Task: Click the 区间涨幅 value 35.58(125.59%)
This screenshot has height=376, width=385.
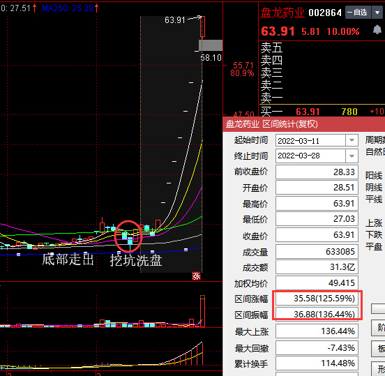Action: pyautogui.click(x=317, y=299)
